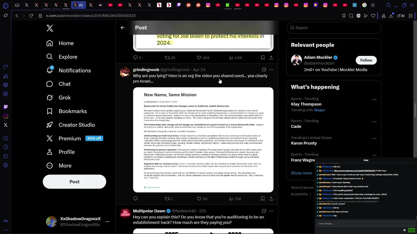Viewport: 417px width, 234px height.
Task: Open Creator Studio
Action: tap(70, 125)
